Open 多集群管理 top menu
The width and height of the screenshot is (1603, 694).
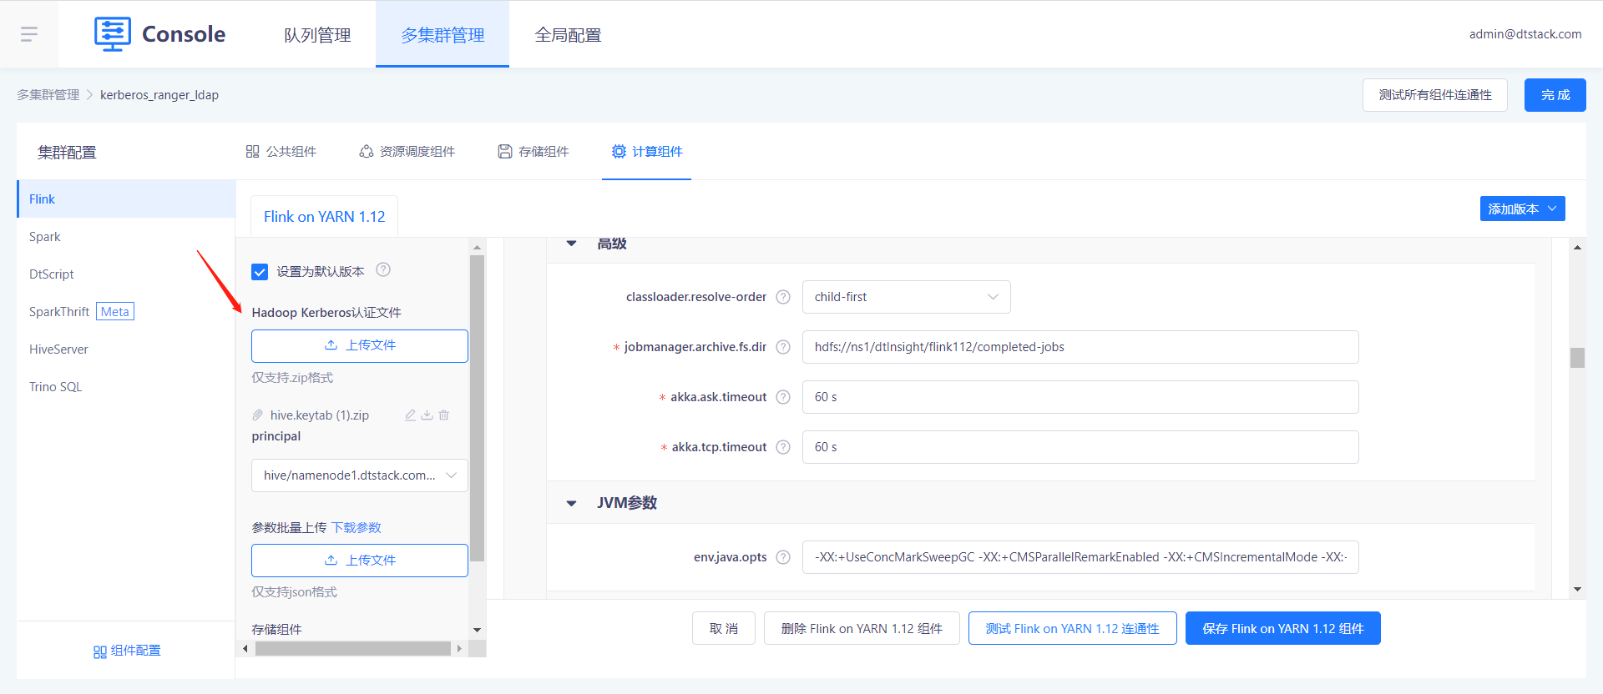442,35
